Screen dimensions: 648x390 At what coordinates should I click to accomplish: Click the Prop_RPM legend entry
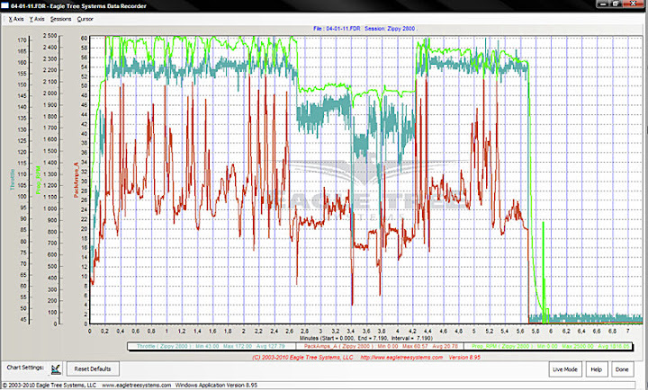coord(550,346)
